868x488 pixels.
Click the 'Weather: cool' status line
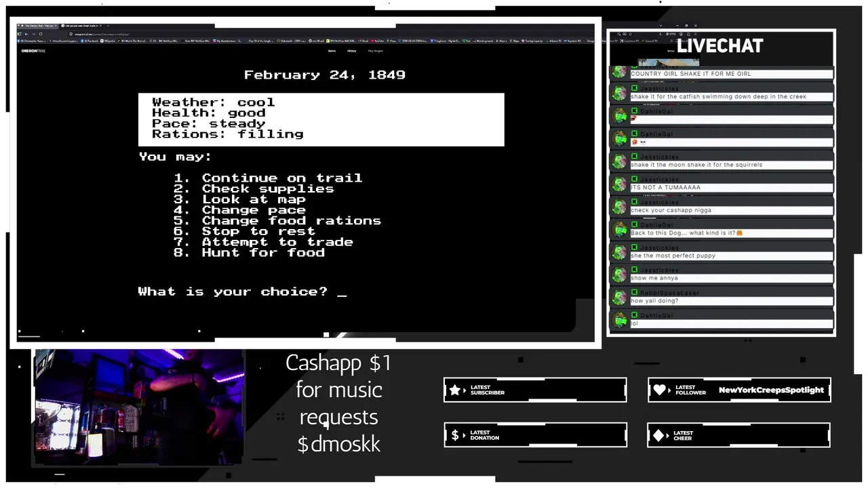214,102
